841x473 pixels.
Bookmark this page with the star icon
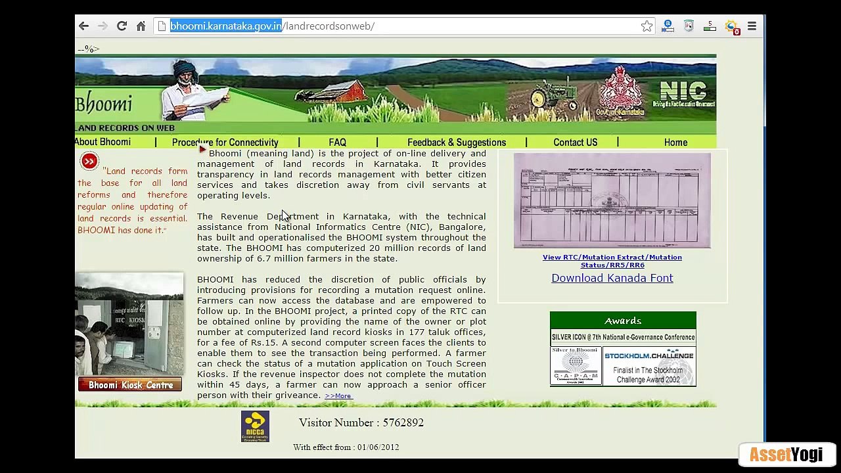[647, 26]
